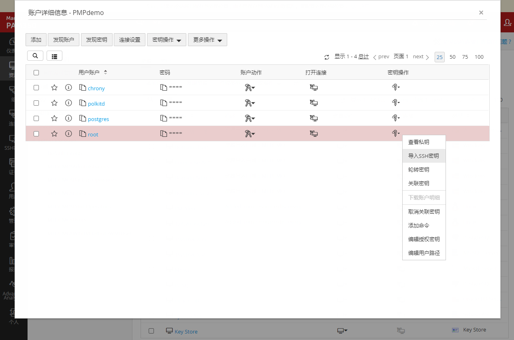This screenshot has height=340, width=514.
Task: Copy the postgres username with copy icon
Action: (x=83, y=119)
